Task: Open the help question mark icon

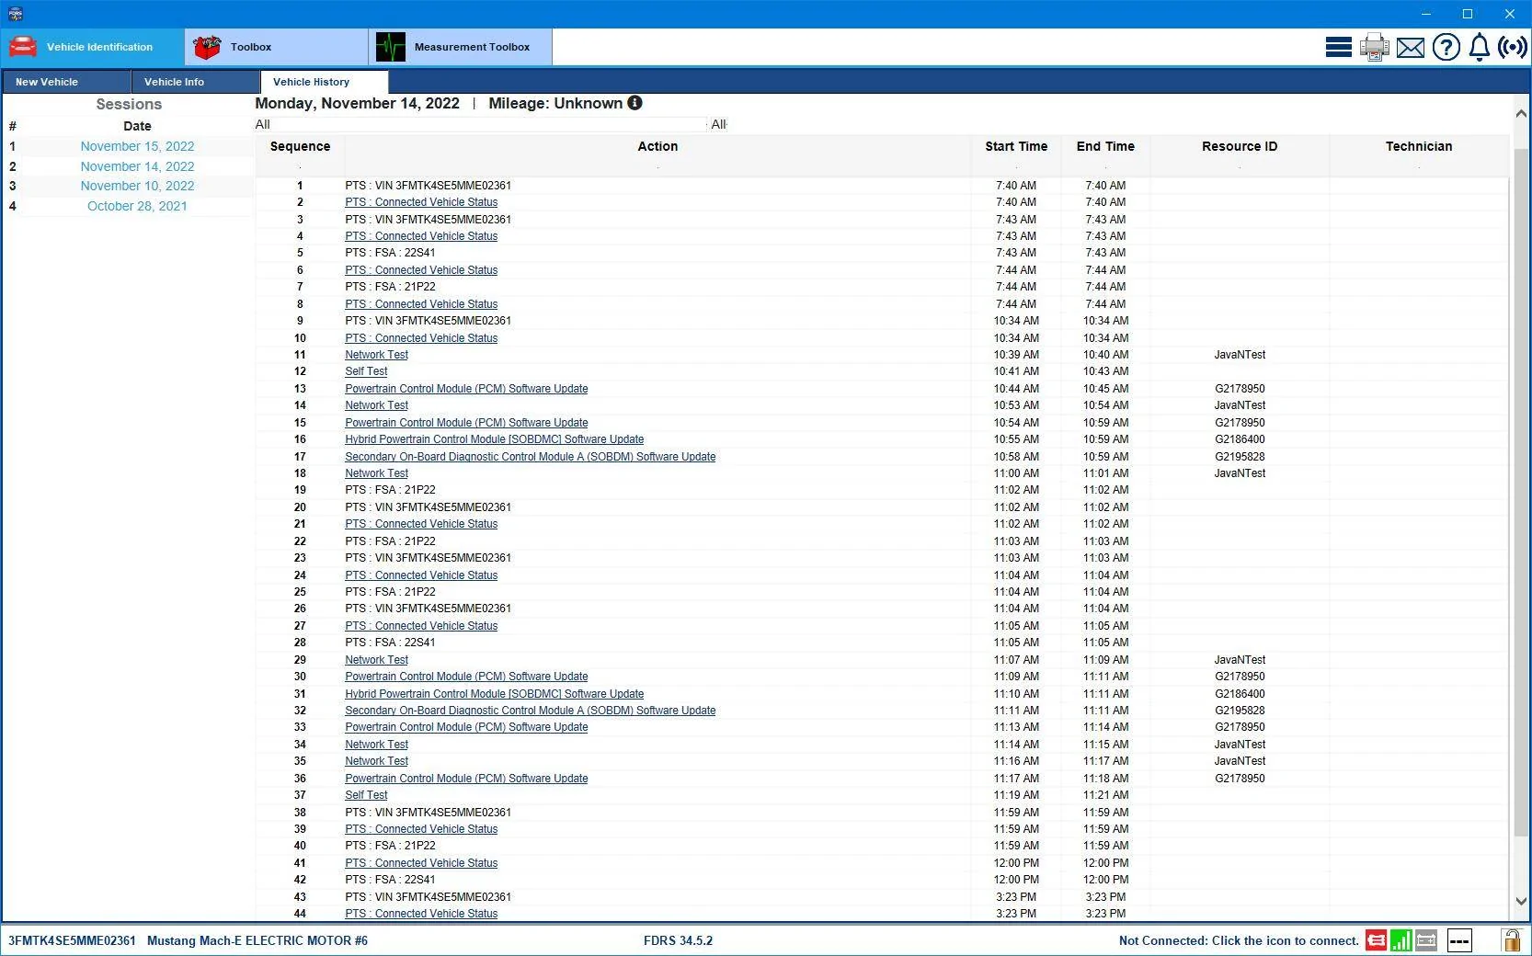Action: tap(1446, 47)
